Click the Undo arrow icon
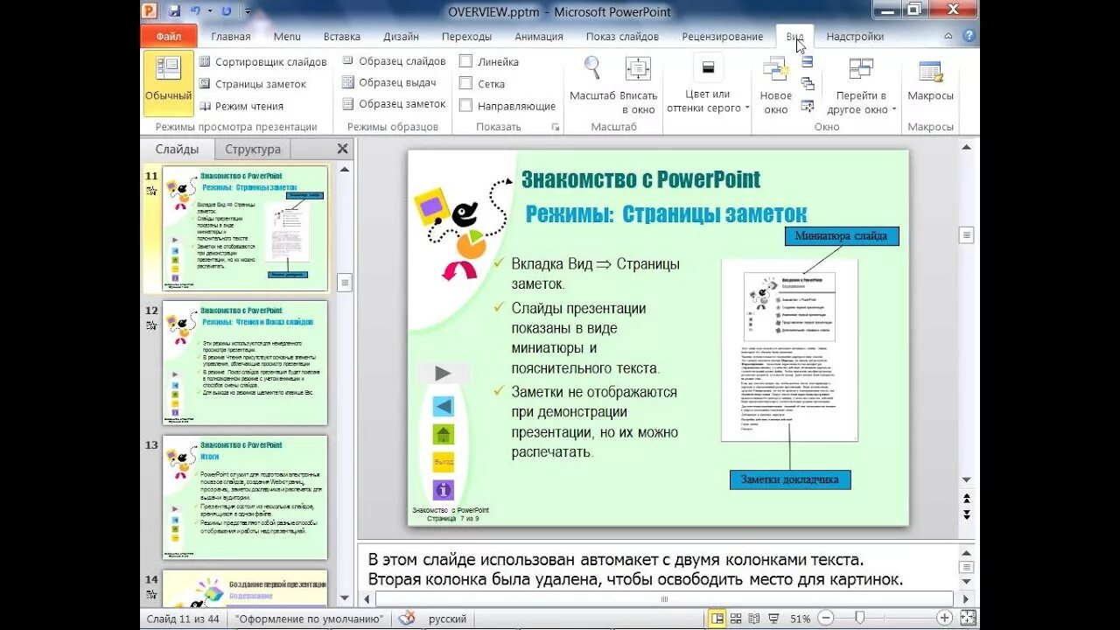The width and height of the screenshot is (1120, 630). pyautogui.click(x=196, y=11)
